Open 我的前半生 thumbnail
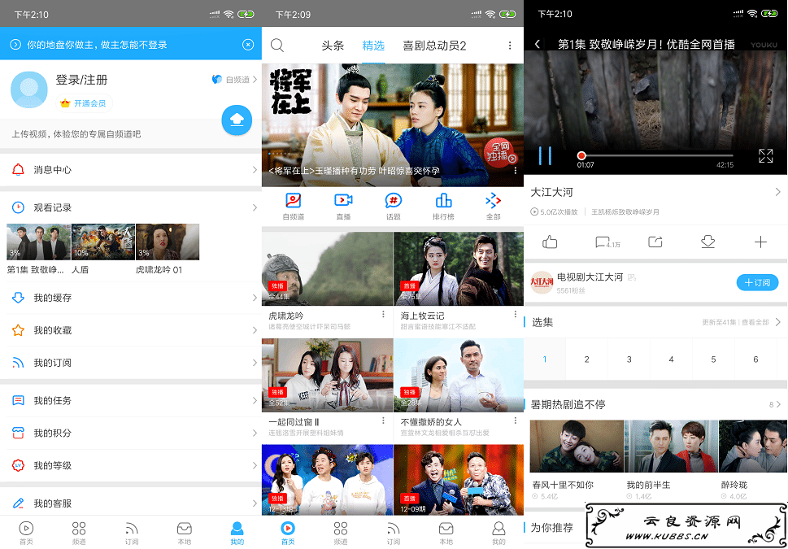 point(671,446)
